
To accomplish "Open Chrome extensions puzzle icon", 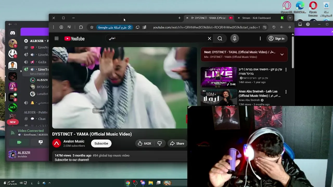I will tap(81, 27).
